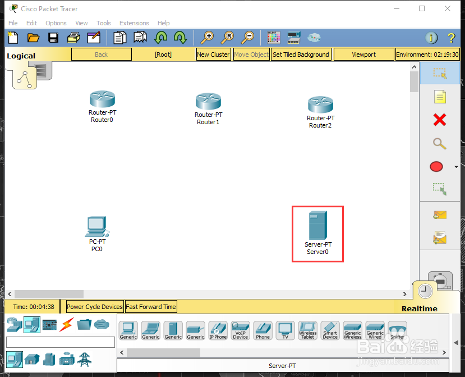
Task: Click the Zoom Out magnifier
Action: point(247,38)
